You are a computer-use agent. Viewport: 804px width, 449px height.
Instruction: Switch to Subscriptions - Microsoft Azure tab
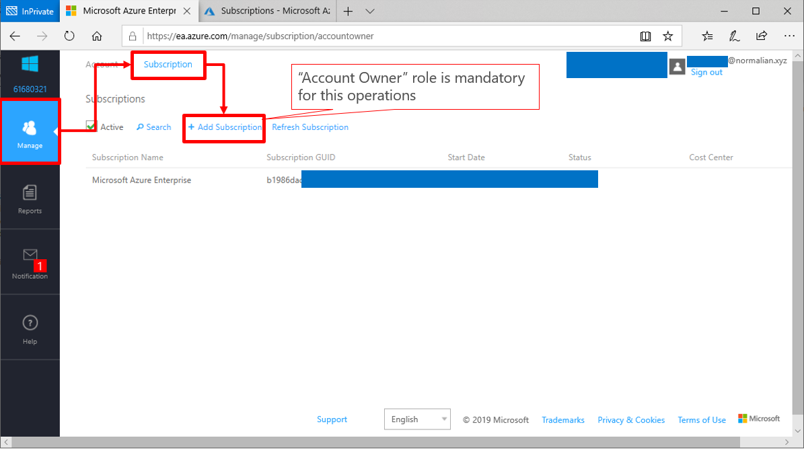pos(267,11)
